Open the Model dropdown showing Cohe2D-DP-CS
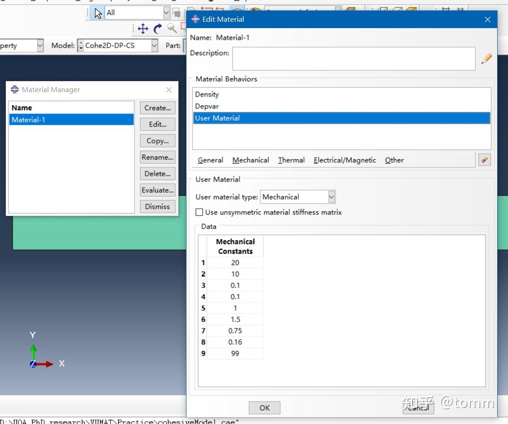Image resolution: width=508 pixels, height=424 pixels. pyautogui.click(x=154, y=45)
